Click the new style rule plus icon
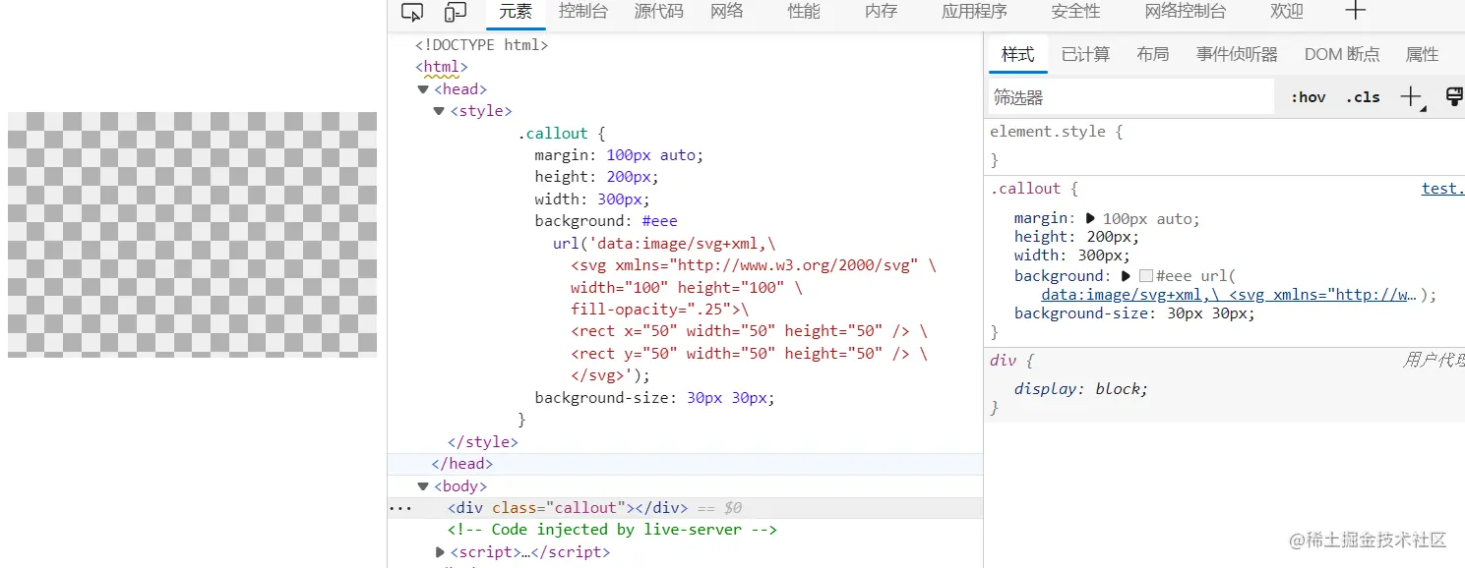The width and height of the screenshot is (1465, 568). [x=1412, y=96]
